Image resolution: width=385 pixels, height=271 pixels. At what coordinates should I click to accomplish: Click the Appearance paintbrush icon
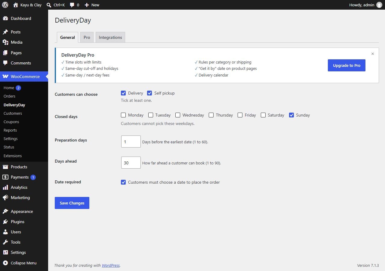tap(5, 211)
